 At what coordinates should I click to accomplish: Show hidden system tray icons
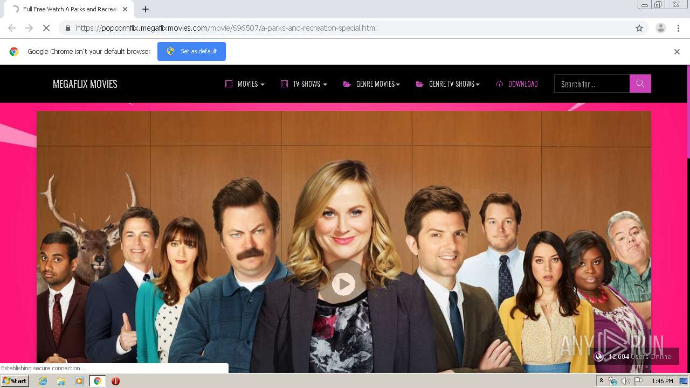pos(601,381)
